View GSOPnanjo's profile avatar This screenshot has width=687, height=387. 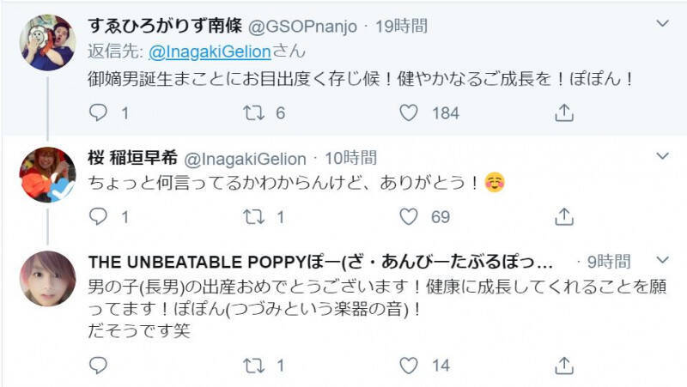[47, 42]
